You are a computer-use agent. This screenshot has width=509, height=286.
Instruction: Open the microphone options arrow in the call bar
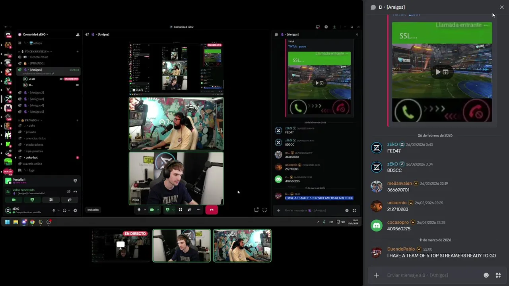tap(145, 210)
